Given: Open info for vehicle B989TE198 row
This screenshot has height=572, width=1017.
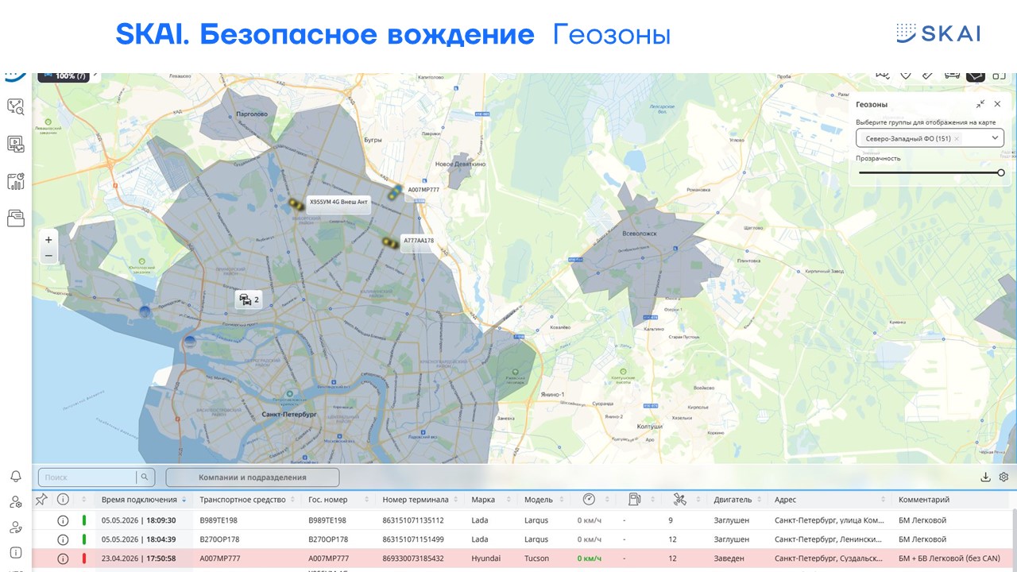Looking at the screenshot, I should pyautogui.click(x=63, y=520).
